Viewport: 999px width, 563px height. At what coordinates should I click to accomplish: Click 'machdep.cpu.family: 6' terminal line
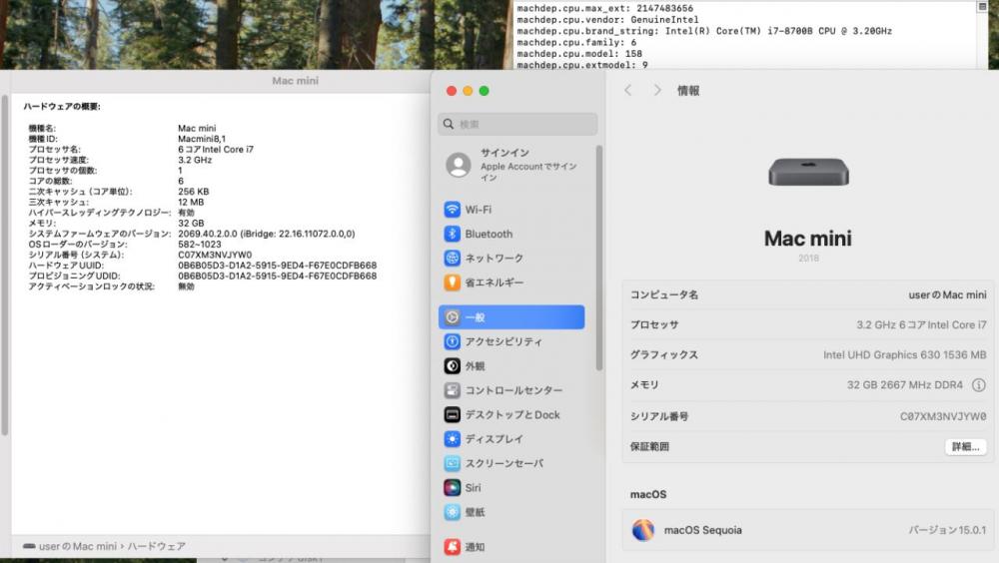pyautogui.click(x=576, y=42)
